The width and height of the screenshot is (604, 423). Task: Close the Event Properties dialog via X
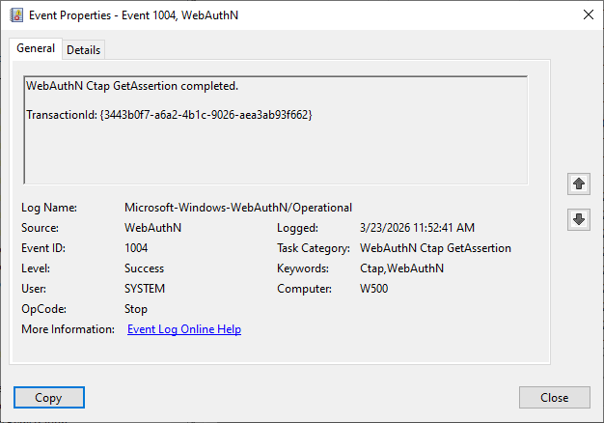pyautogui.click(x=589, y=15)
